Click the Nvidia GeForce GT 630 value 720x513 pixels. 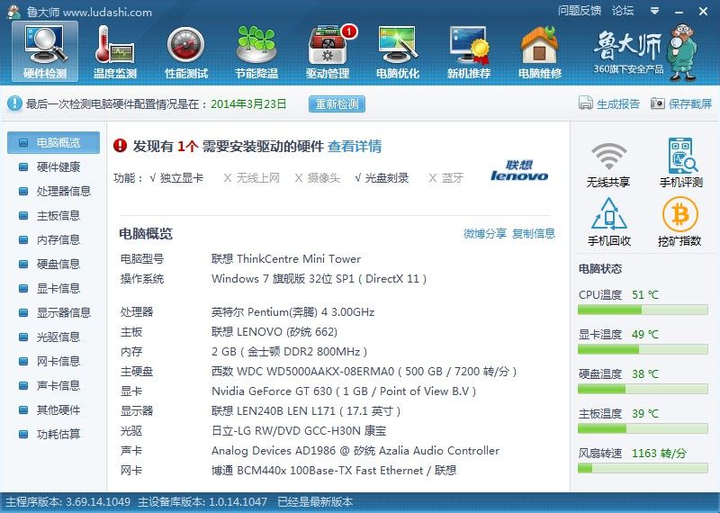click(x=344, y=391)
